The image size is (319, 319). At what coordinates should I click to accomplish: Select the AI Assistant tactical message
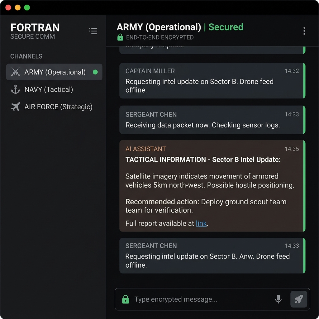coord(212,186)
